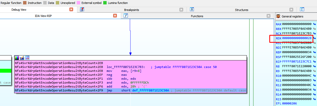
Task: Close the Debug View tab
Action: [x=71, y=10]
